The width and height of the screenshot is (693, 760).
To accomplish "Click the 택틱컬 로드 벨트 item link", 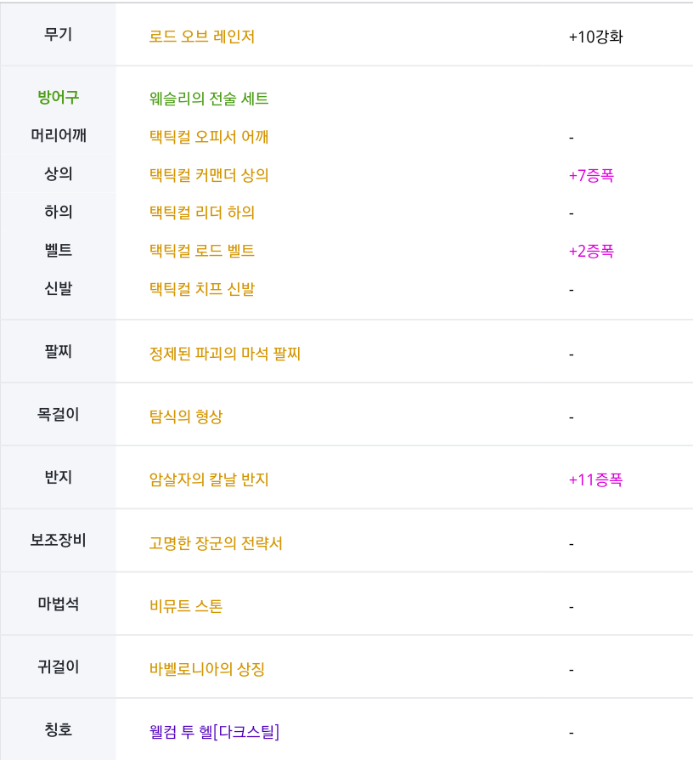I will coord(201,251).
